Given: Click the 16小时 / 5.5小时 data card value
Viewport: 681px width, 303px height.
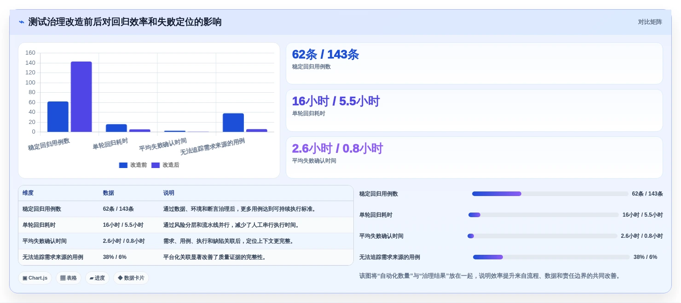Looking at the screenshot, I should tap(336, 101).
